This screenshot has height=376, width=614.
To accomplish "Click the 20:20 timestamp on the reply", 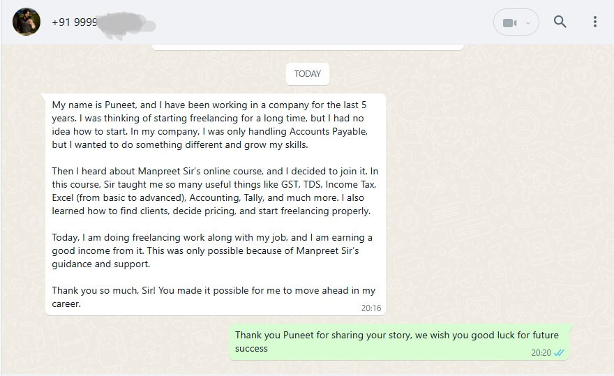I will [541, 353].
